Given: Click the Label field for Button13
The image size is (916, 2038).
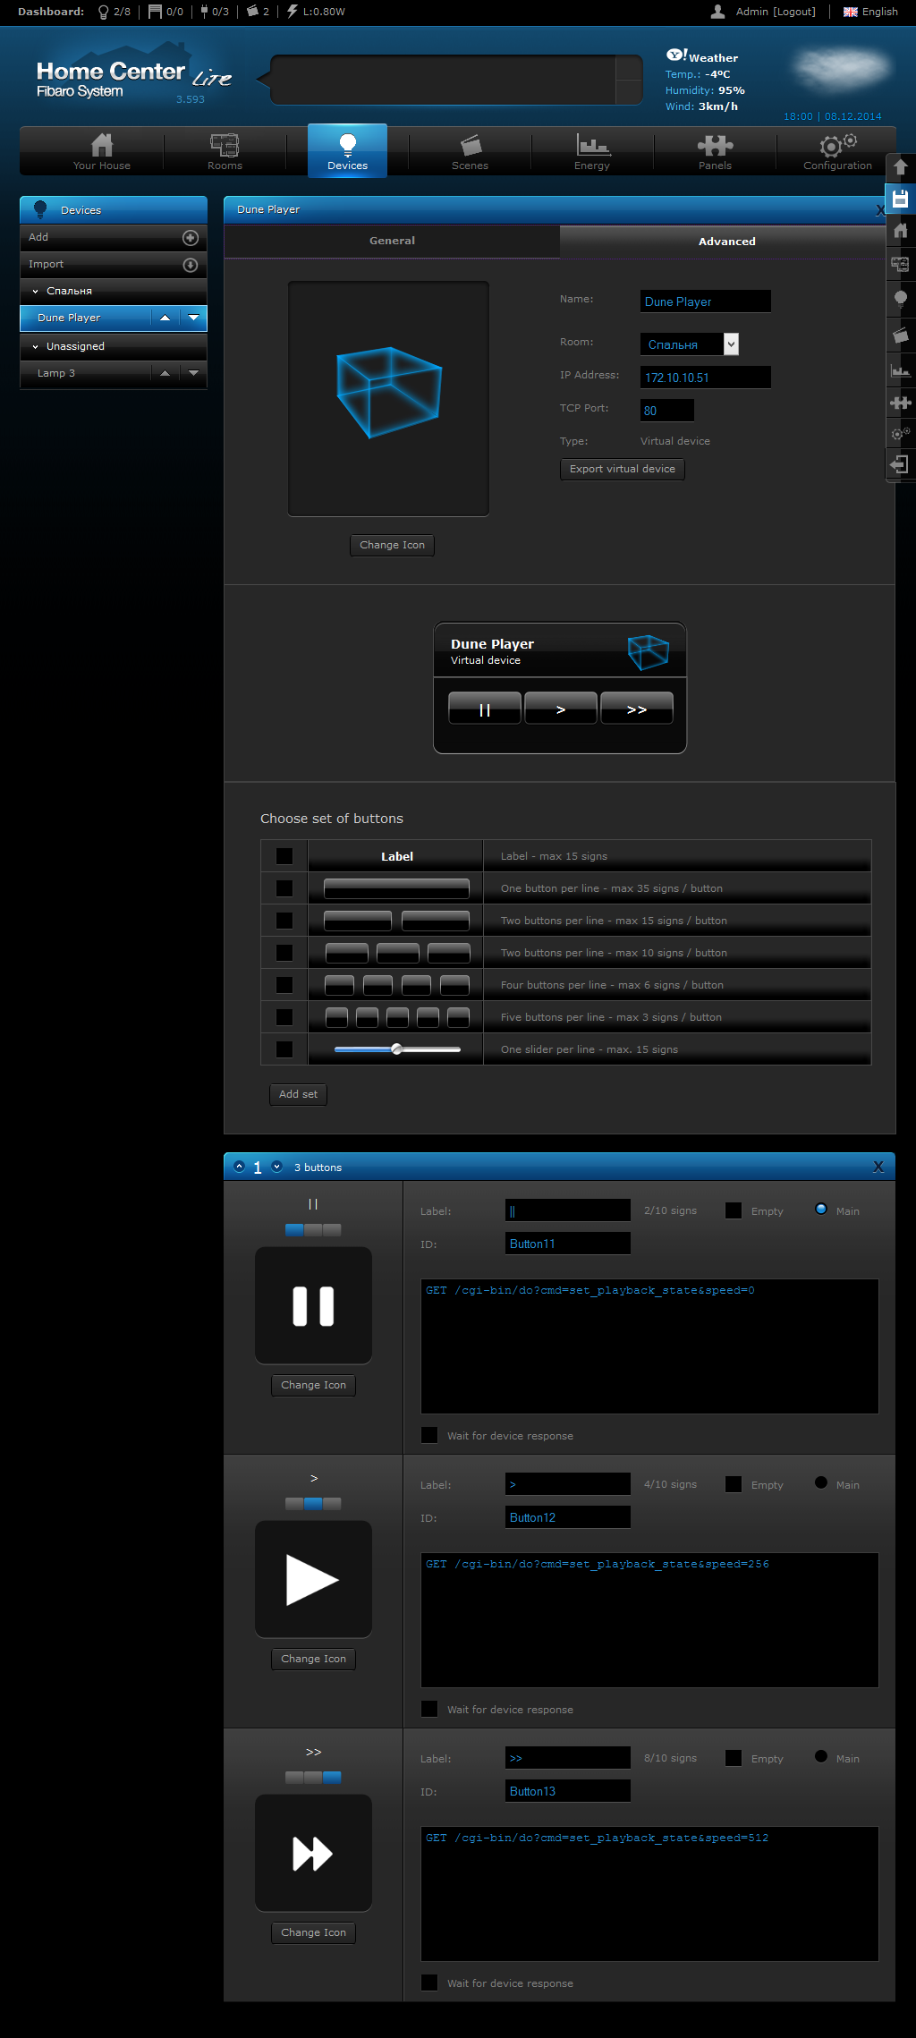Looking at the screenshot, I should [x=568, y=1758].
